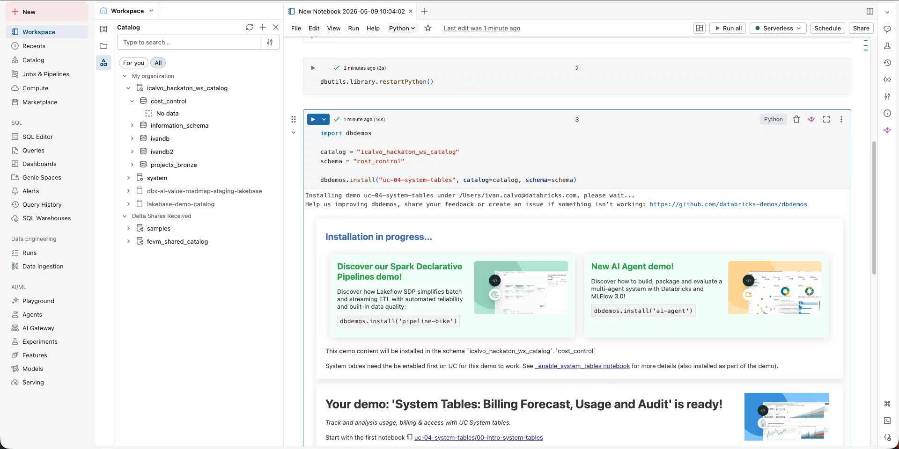This screenshot has width=899, height=449.
Task: Open the notebook info icon
Action: point(887,113)
